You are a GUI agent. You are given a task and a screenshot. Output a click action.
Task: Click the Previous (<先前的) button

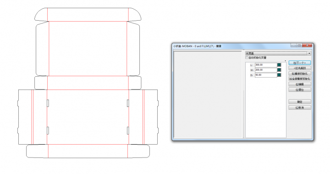[300, 68]
